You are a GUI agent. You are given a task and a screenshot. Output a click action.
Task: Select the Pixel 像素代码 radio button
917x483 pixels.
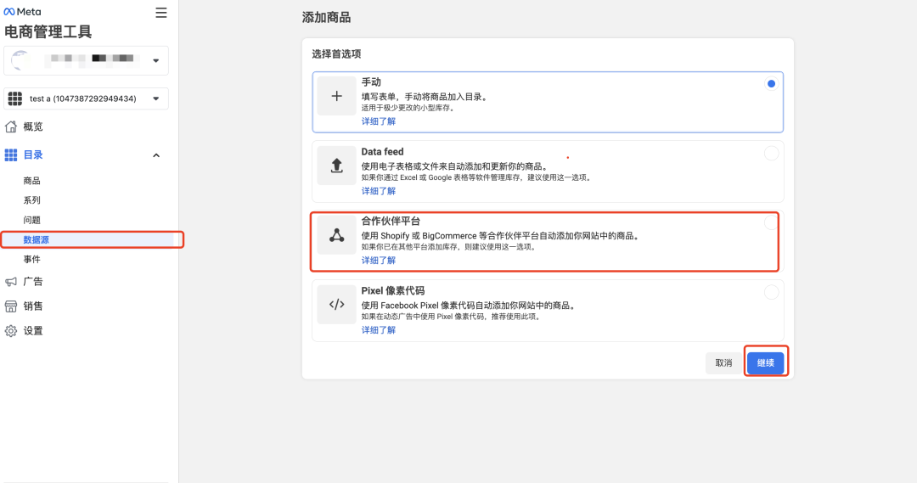click(771, 292)
